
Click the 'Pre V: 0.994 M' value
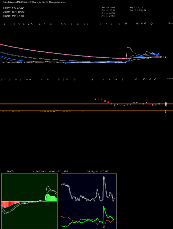click(x=137, y=10)
